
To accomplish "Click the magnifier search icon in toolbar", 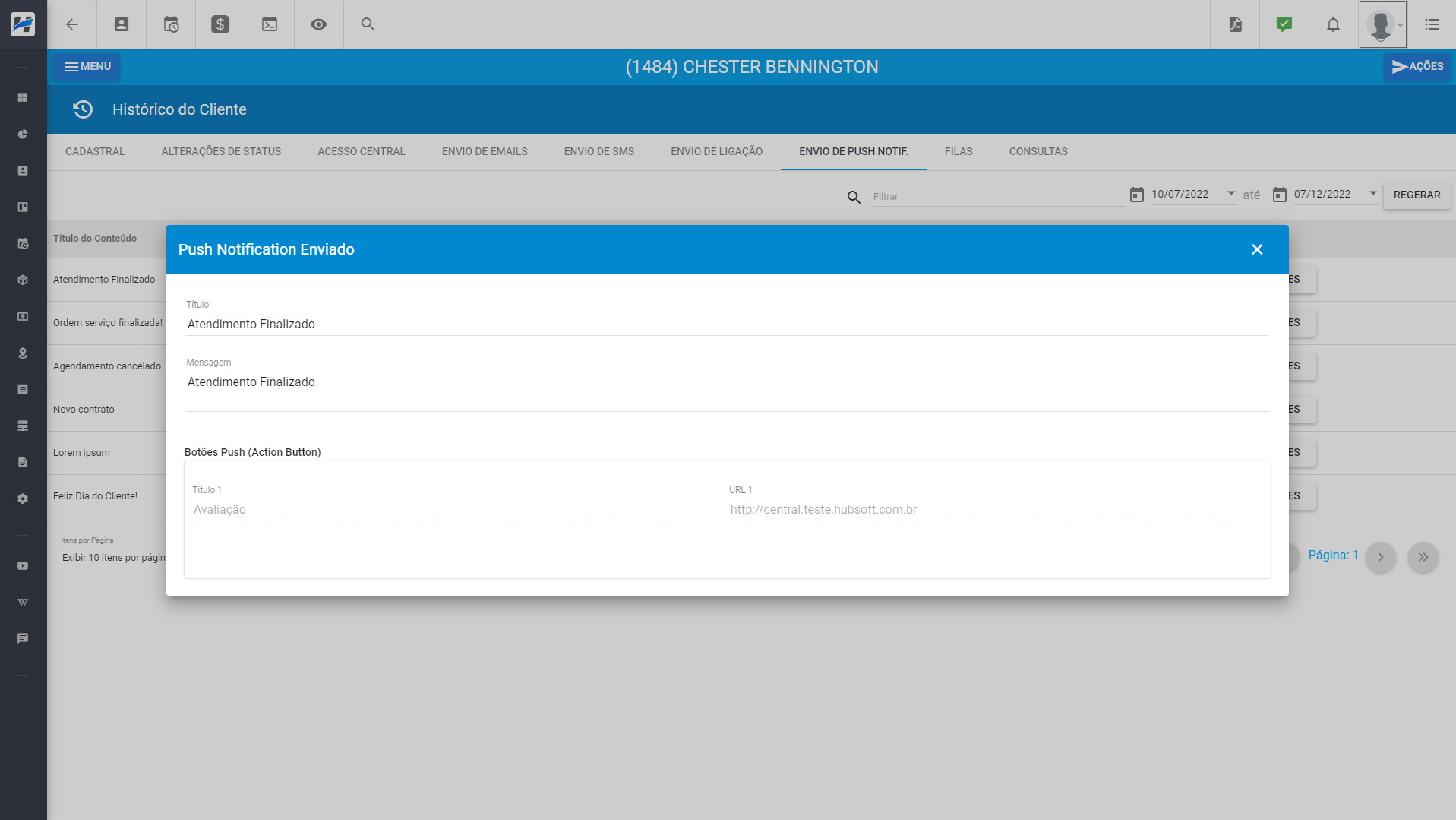I will click(368, 24).
